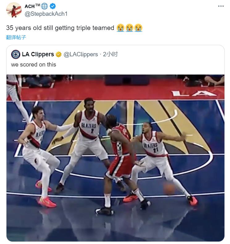
Task: Open the LA Clippers display name
Action: [38, 54]
